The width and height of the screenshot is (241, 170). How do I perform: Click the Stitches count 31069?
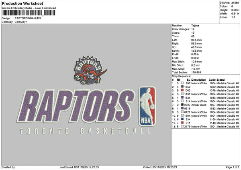[235, 3]
